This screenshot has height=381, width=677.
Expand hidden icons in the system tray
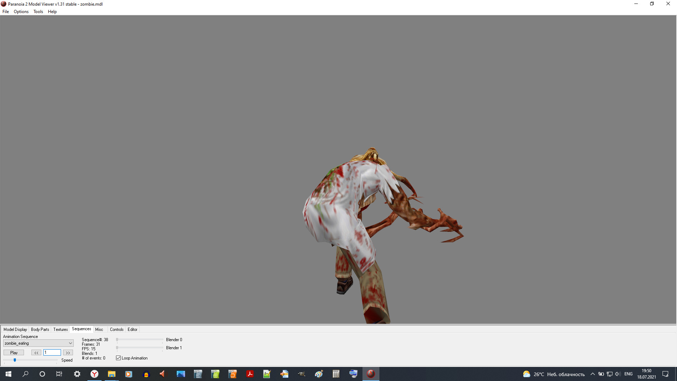(x=593, y=374)
